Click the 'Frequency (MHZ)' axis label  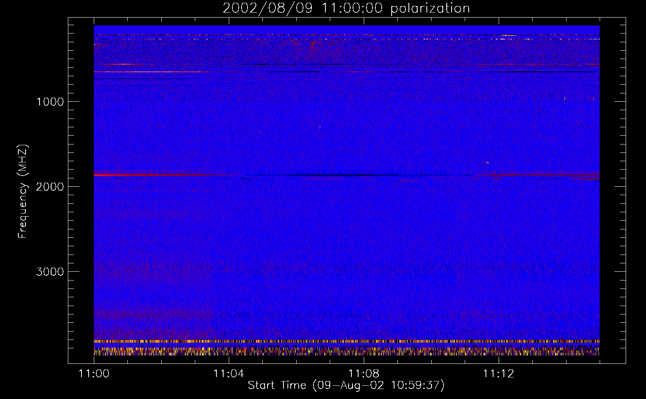[23, 192]
